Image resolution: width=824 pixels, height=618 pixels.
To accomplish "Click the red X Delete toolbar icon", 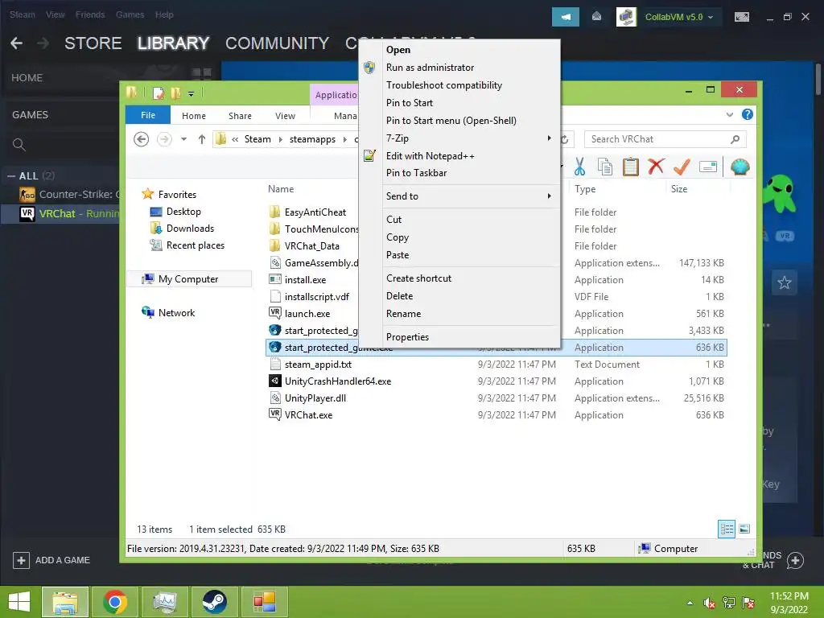I will tap(656, 167).
